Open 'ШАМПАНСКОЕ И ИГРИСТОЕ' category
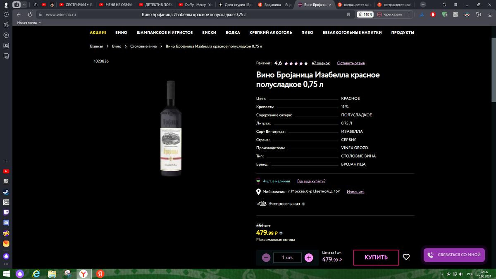Viewport: 496px width, 279px height. tap(165, 32)
